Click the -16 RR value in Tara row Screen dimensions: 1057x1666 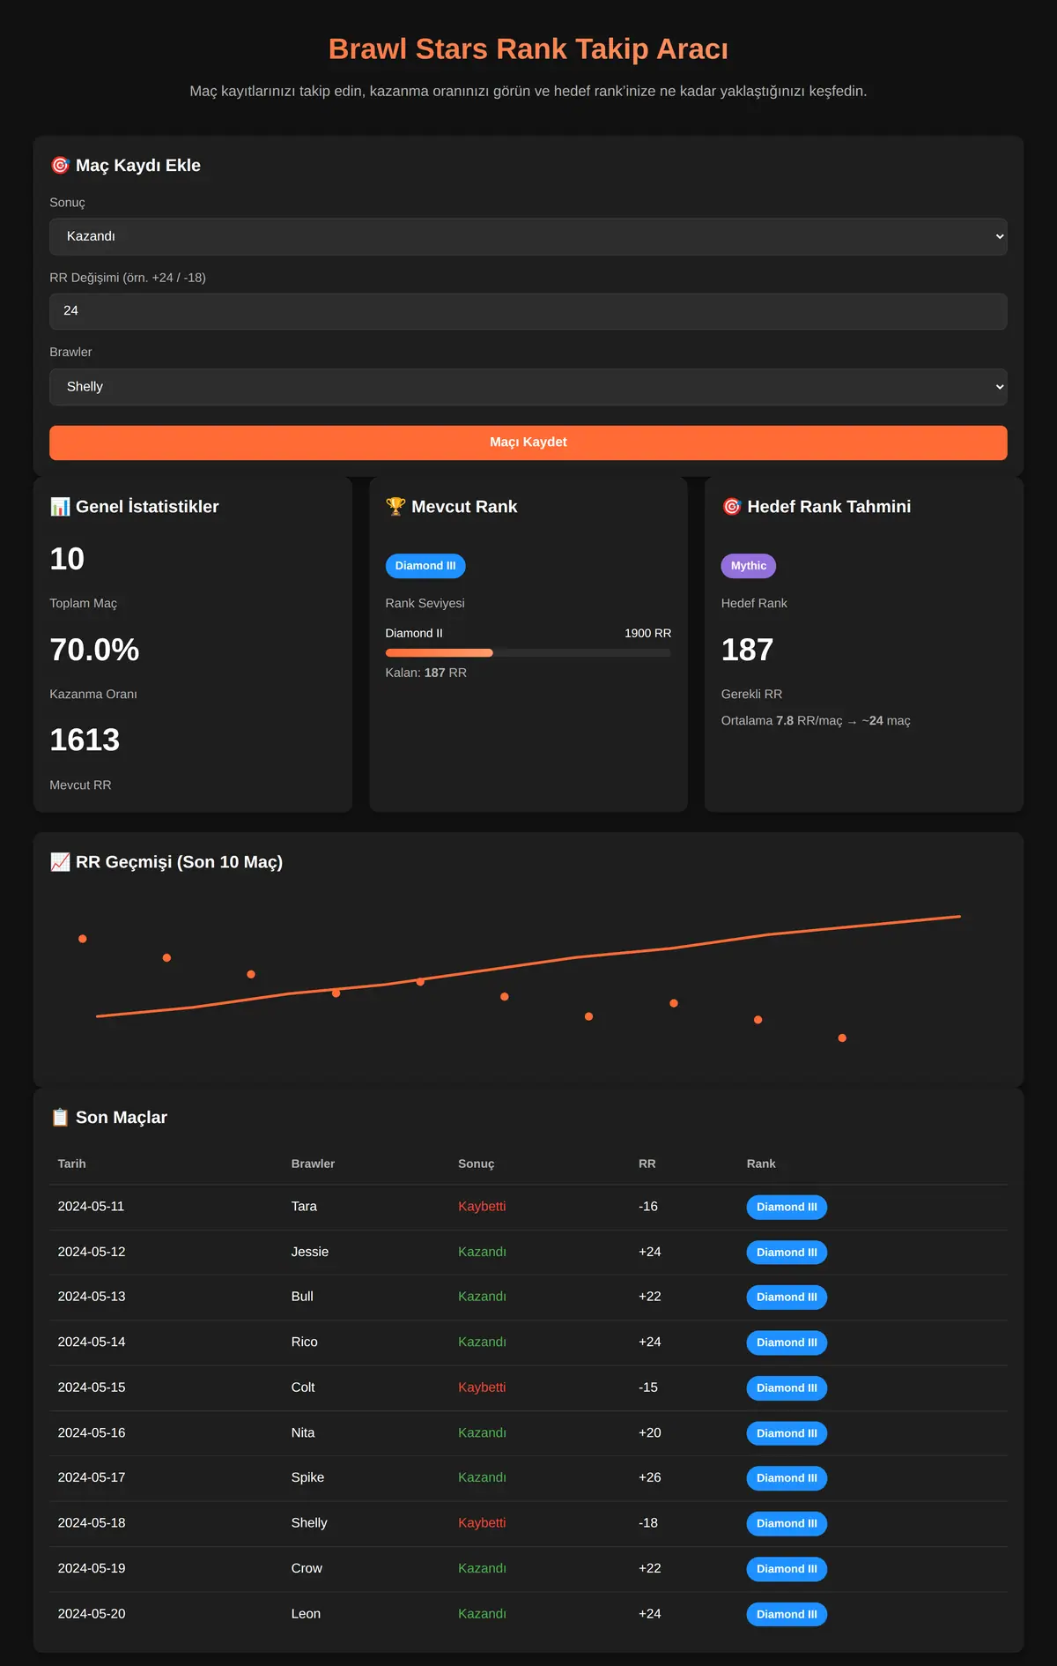(648, 1207)
